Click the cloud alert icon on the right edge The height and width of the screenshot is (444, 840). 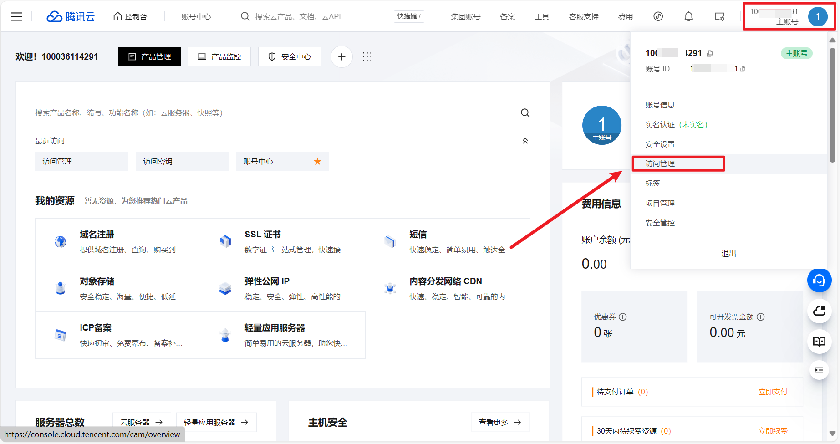(x=819, y=311)
